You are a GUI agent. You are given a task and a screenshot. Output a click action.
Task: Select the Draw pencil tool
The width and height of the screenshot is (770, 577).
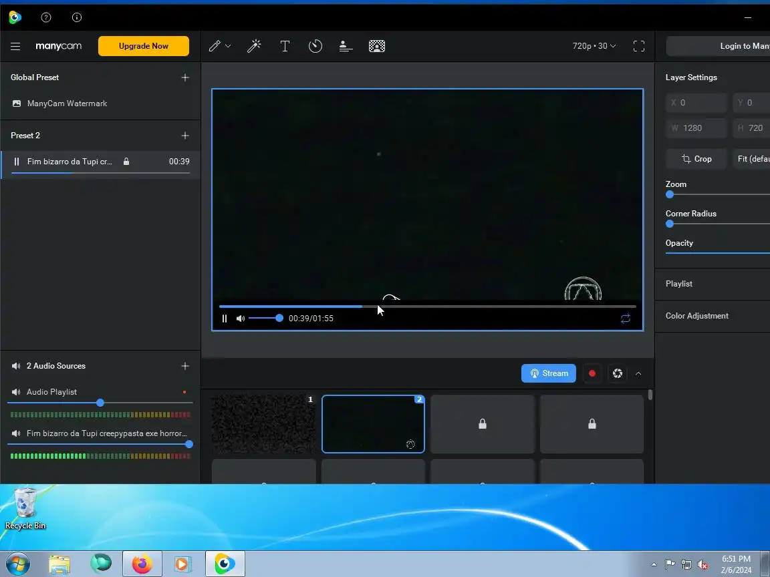(x=215, y=46)
